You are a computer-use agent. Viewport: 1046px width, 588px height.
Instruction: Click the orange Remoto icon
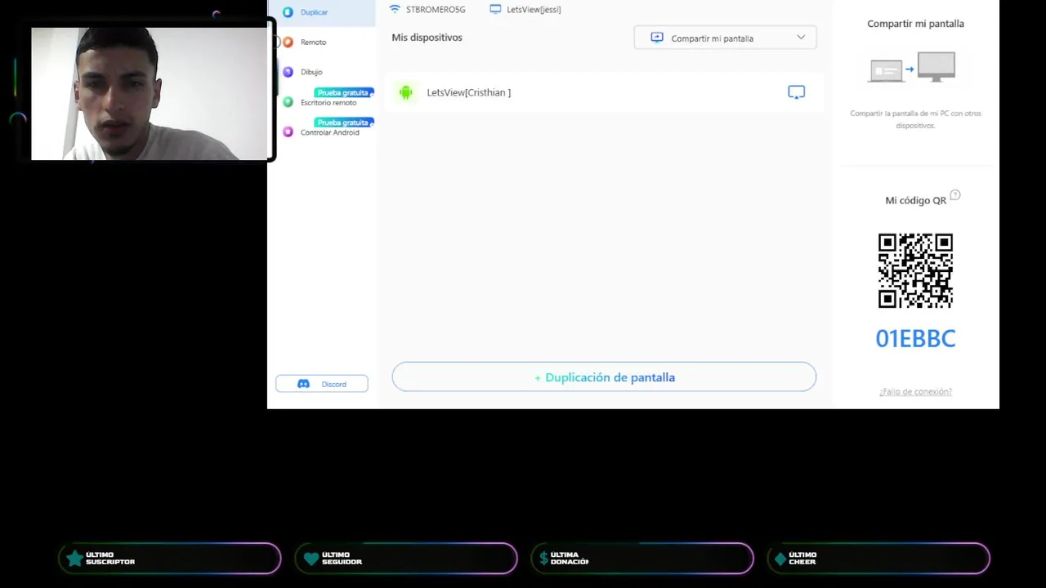(288, 42)
